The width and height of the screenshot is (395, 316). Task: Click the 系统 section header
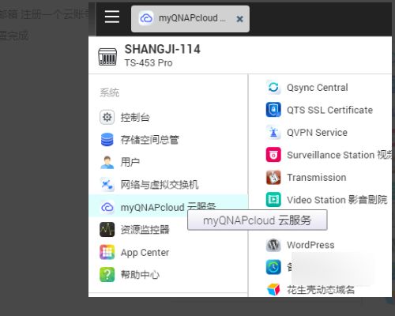110,92
